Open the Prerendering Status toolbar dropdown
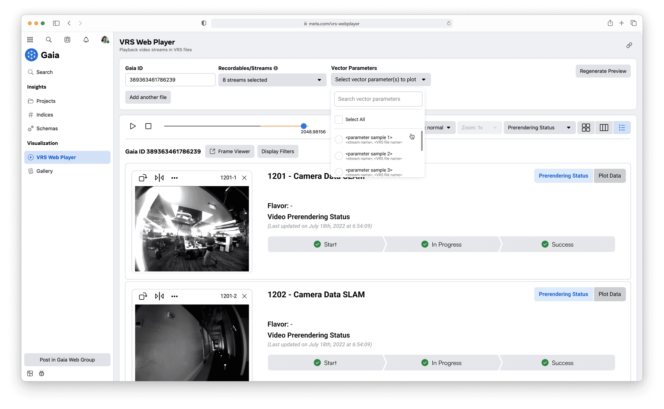Viewport: 664px width, 409px height. coord(539,127)
